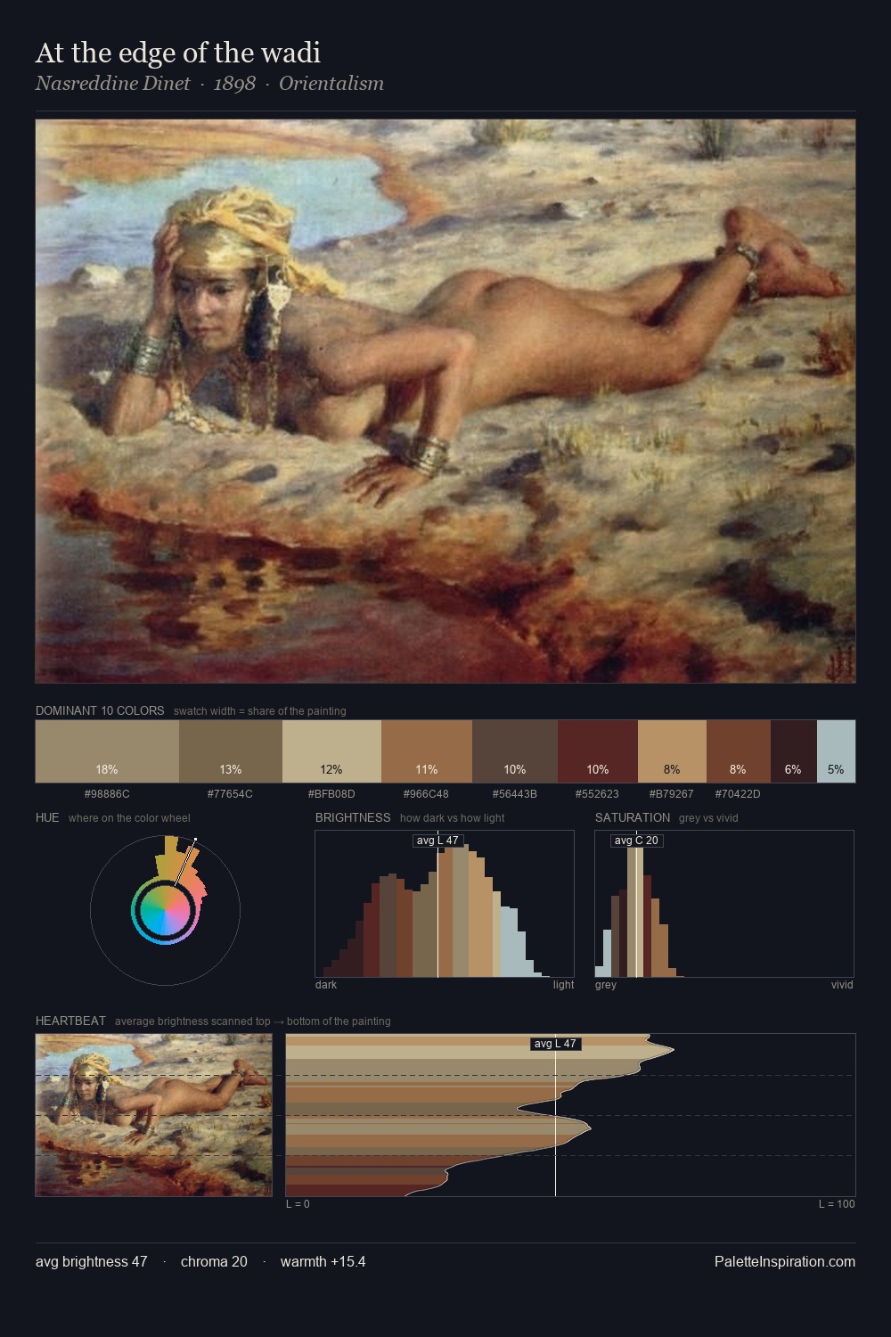Click the hue color wheel center

pos(165,910)
